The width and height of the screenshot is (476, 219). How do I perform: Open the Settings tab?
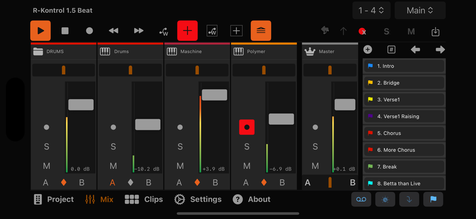coord(198,200)
